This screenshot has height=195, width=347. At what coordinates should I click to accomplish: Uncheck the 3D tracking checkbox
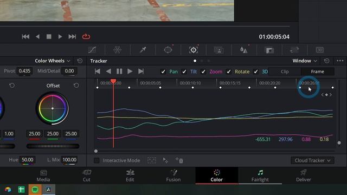pyautogui.click(x=255, y=71)
